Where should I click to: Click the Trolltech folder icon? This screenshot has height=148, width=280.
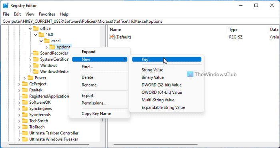[25, 127]
